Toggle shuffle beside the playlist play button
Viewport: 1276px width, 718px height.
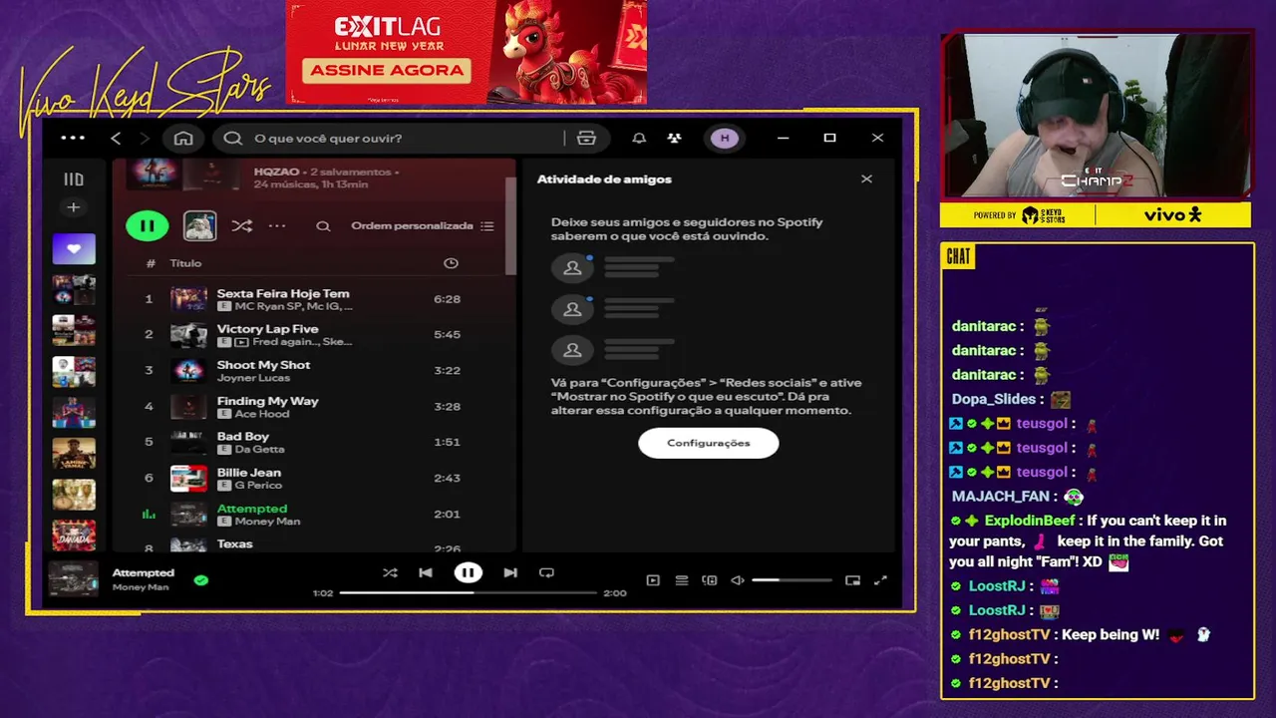[241, 226]
